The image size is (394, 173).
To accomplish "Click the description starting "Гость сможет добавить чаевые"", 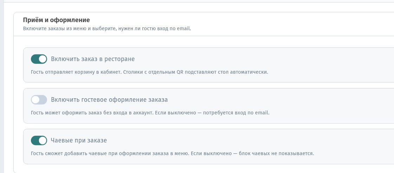I will [x=172, y=153].
